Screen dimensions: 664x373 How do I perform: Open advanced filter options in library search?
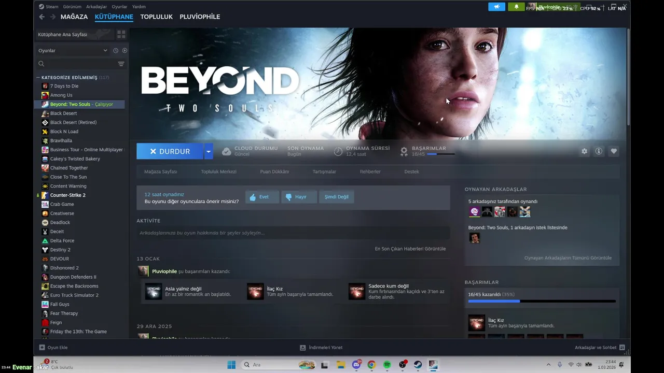point(121,64)
